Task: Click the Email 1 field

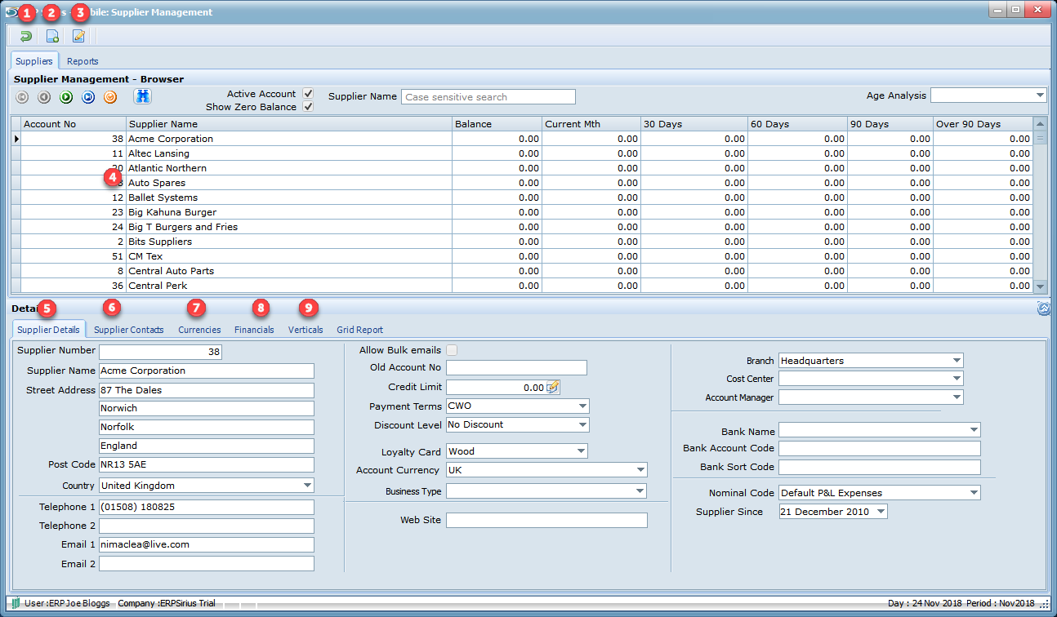Action: coord(207,544)
